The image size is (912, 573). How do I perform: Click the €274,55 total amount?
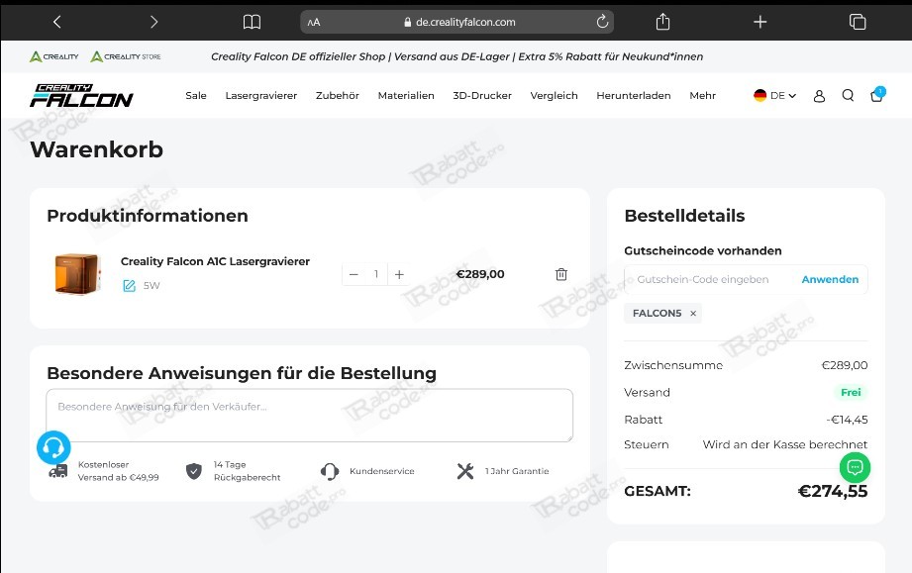[833, 492]
